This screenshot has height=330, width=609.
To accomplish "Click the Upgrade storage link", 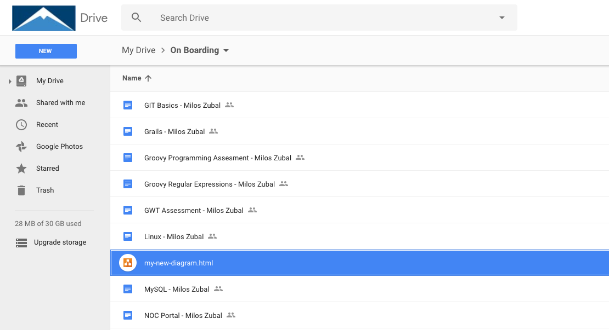I will point(60,242).
